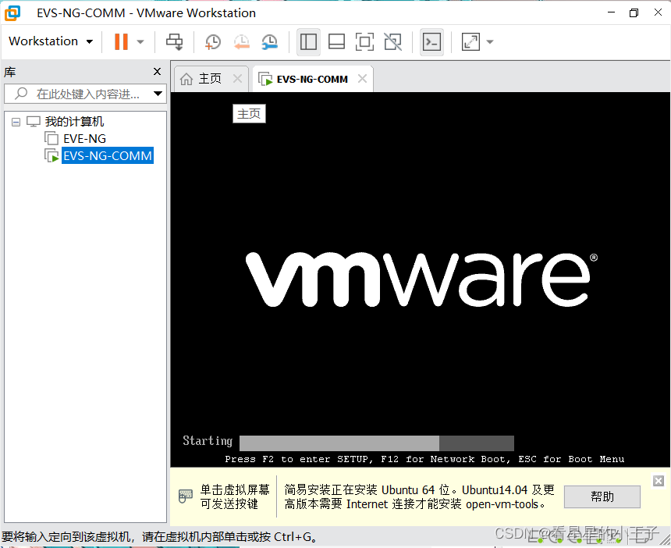Send Ctrl+Alt+Del to the virtual machine

174,41
